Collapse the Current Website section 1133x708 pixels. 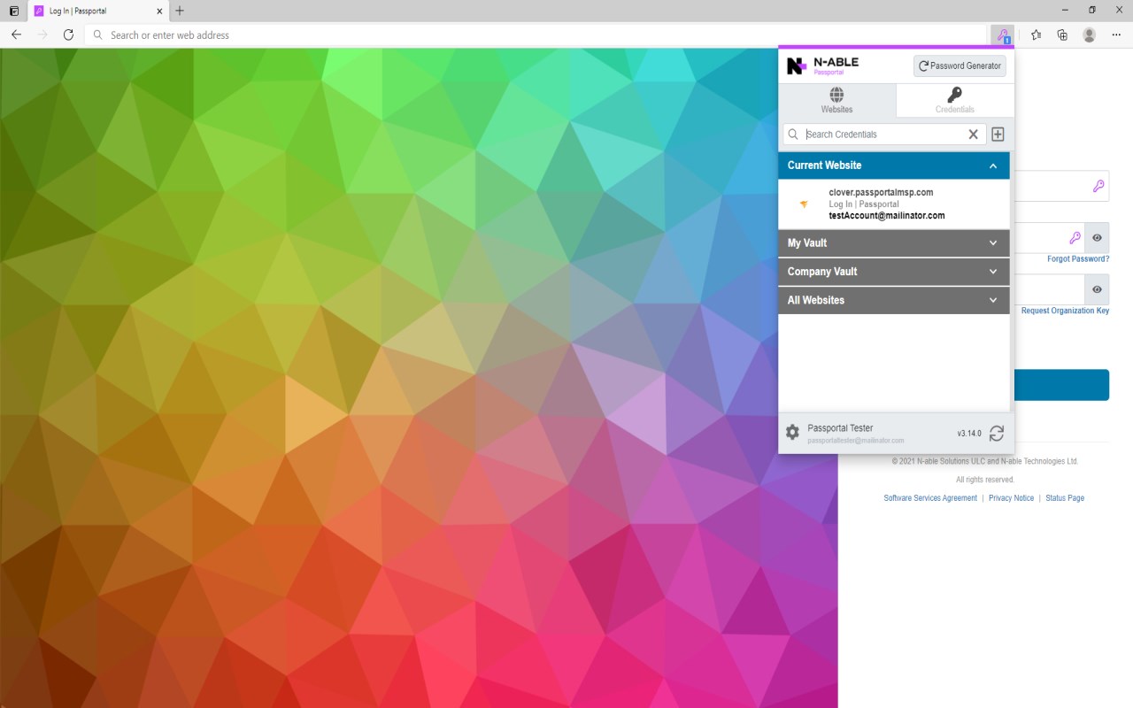coord(894,165)
